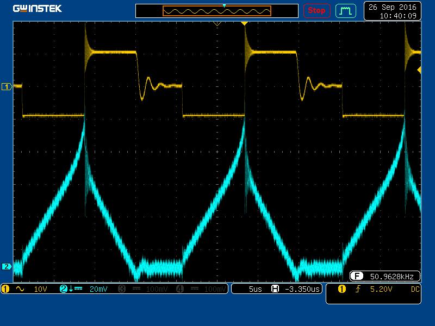The height and width of the screenshot is (326, 435).
Task: Click the trigger rising edge slope icon
Action: coord(357,289)
